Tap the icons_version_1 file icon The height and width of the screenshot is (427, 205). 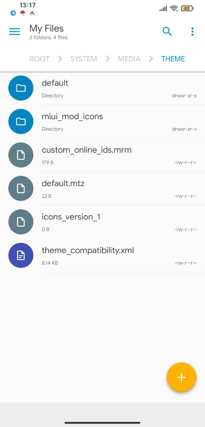[21, 222]
